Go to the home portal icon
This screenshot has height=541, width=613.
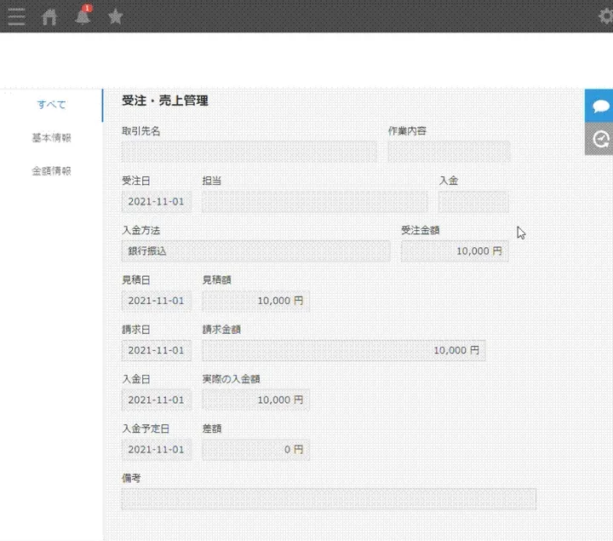(49, 16)
